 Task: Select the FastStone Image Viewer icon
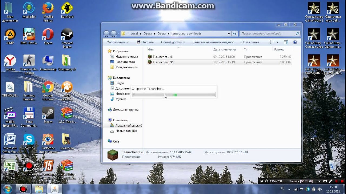click(x=48, y=143)
